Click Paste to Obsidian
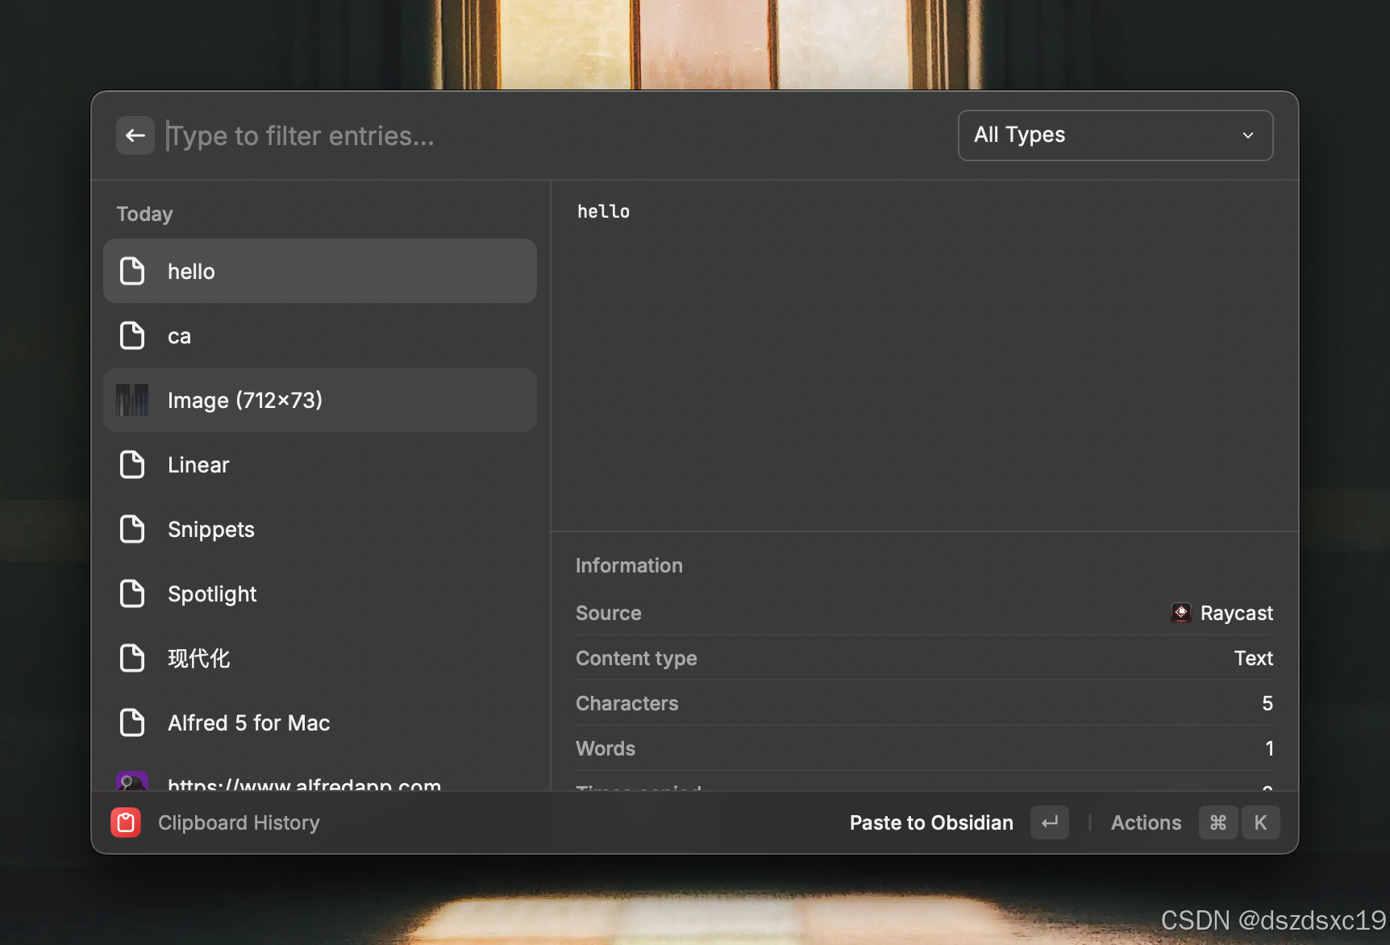The width and height of the screenshot is (1390, 945). click(x=931, y=822)
